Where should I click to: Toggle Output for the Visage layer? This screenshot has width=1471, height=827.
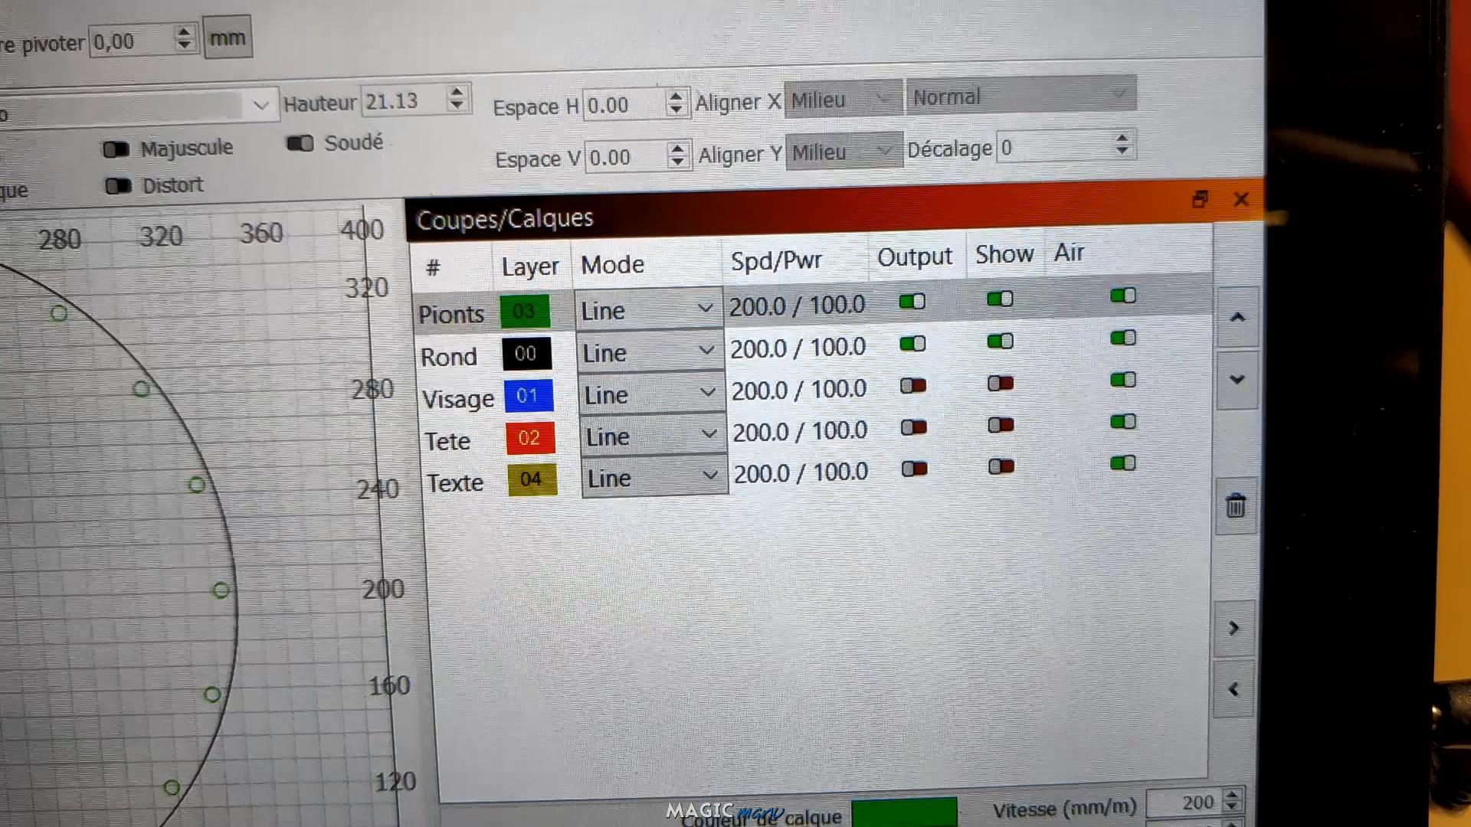click(912, 385)
